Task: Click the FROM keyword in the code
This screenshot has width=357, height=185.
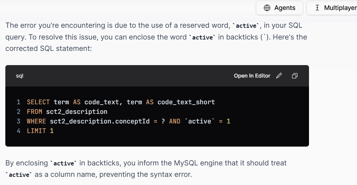Action: coord(34,112)
